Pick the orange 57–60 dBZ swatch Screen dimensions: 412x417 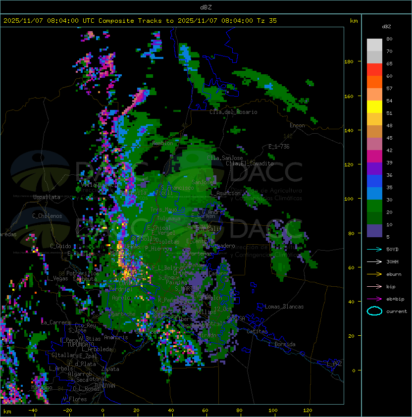click(374, 82)
